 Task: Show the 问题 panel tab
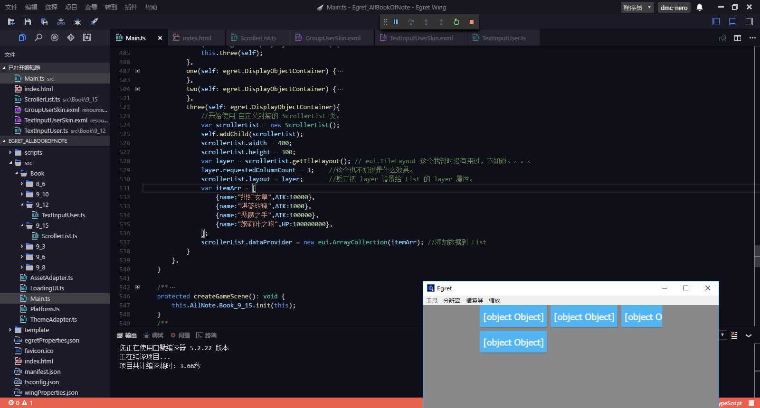[180, 335]
